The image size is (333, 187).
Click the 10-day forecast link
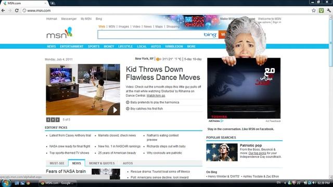pyautogui.click(x=197, y=59)
